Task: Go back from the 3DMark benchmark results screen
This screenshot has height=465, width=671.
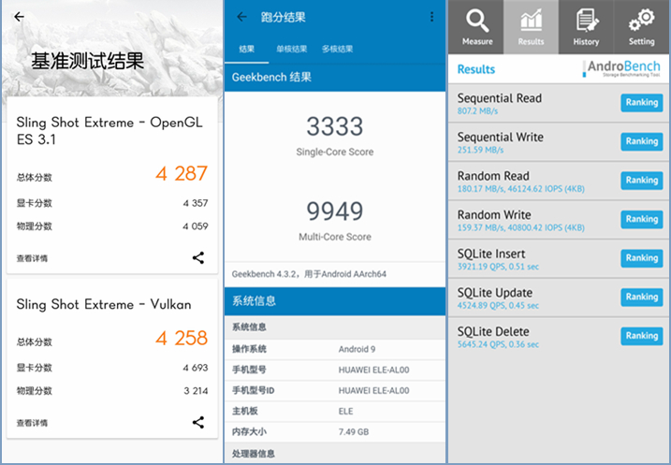Action: click(x=19, y=17)
